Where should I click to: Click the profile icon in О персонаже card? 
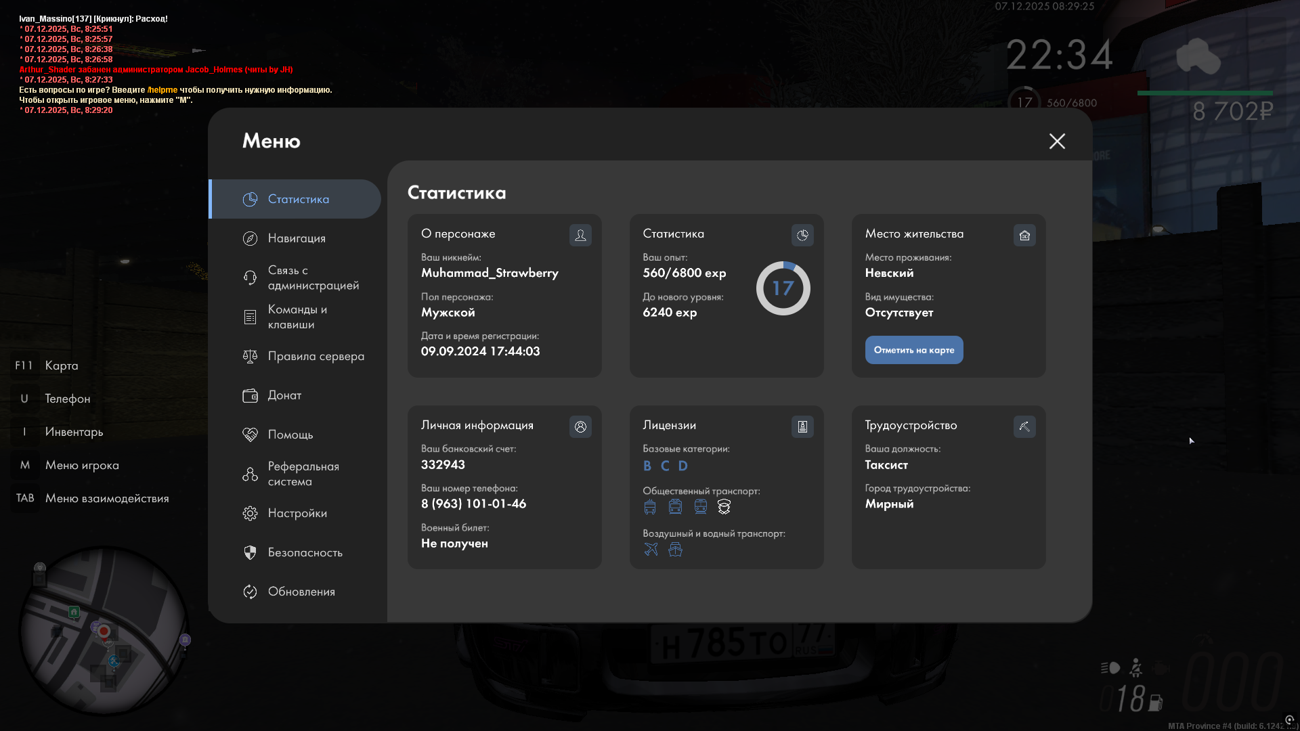point(580,235)
